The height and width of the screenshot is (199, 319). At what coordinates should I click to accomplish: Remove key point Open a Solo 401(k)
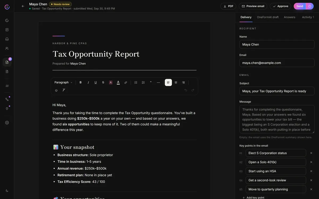tap(311, 162)
